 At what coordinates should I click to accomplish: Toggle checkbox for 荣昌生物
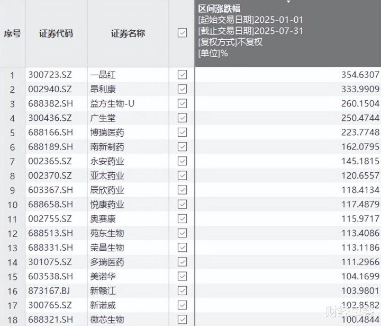(182, 248)
